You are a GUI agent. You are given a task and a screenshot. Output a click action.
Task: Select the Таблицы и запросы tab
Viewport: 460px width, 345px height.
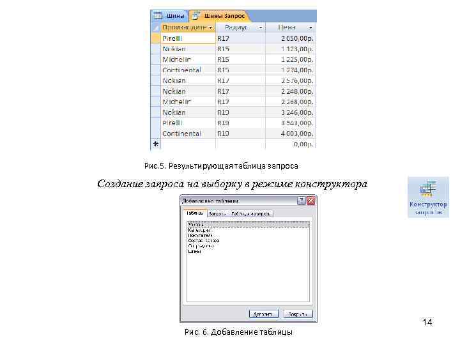(x=251, y=213)
